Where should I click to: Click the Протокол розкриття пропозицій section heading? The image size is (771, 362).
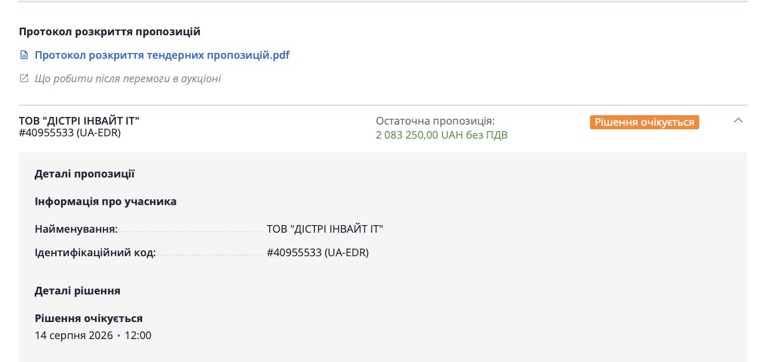coord(110,32)
